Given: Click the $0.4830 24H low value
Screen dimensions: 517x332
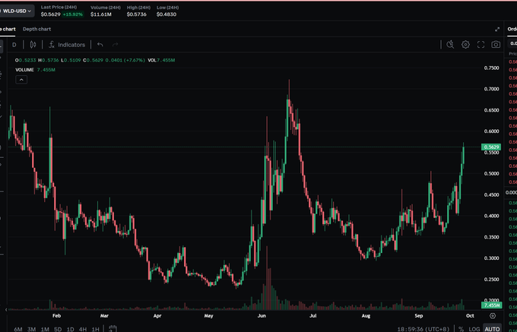Looking at the screenshot, I should click(x=167, y=14).
